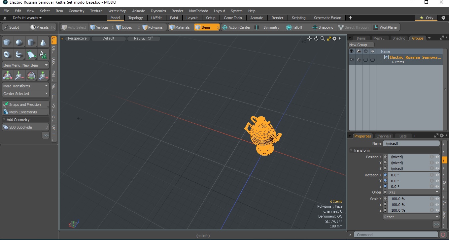
Task: Toggle Symmetry on or off
Action: [x=268, y=27]
